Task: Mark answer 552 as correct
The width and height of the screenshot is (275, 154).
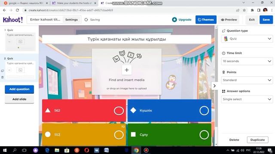Action: click(119, 135)
